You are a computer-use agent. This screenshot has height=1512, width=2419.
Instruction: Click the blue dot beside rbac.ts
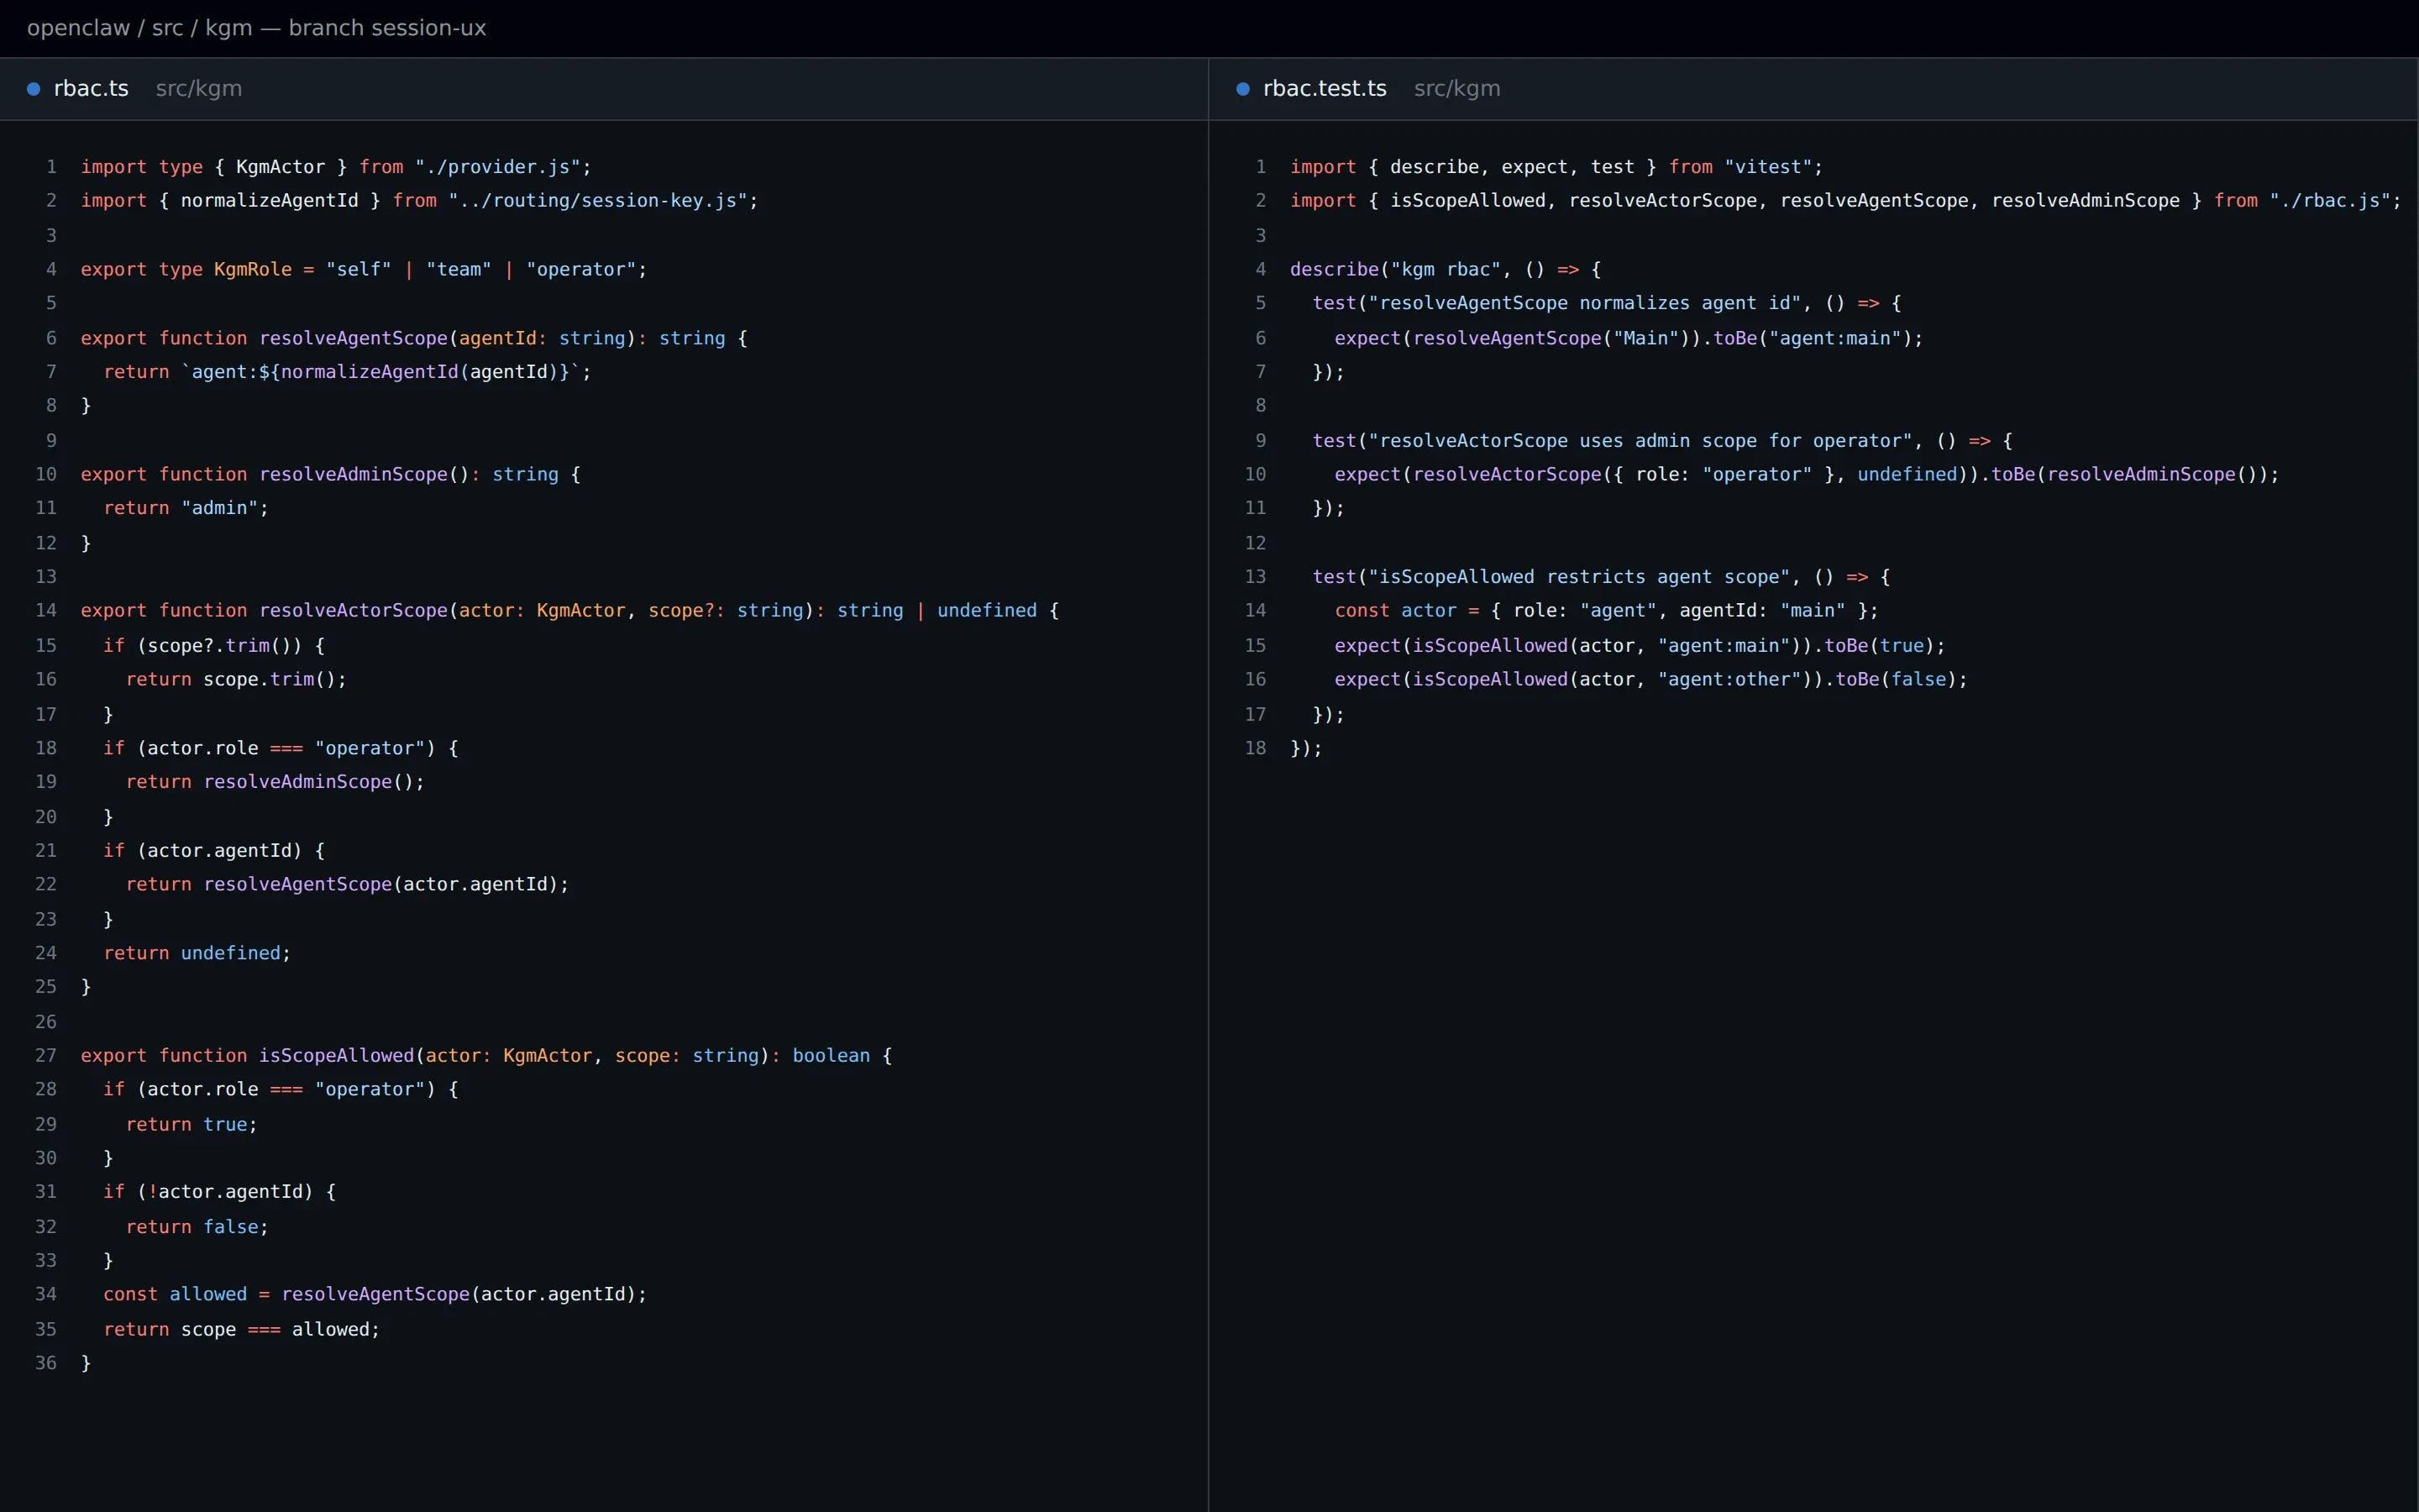point(33,89)
